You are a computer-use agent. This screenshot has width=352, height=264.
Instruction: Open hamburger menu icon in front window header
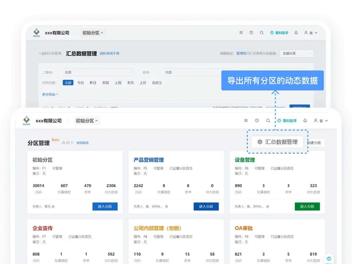pyautogui.click(x=246, y=121)
